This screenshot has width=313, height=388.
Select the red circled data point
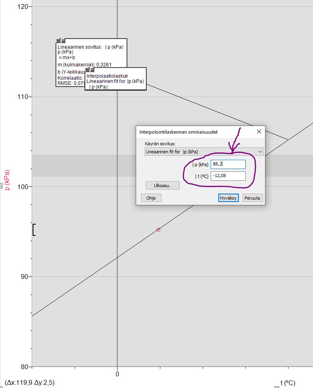point(158,230)
